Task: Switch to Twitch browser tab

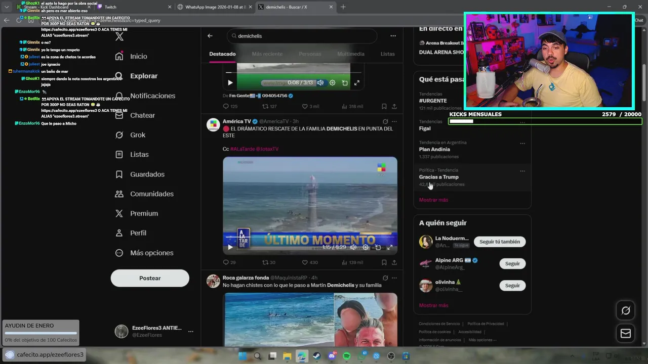Action: [x=134, y=7]
